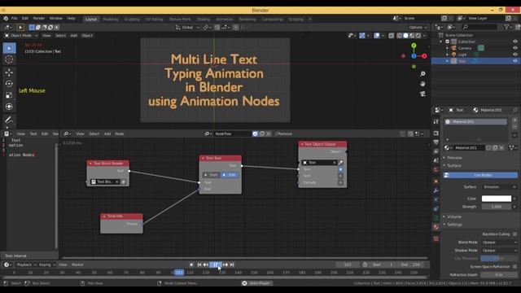Choose the Move tool
This screenshot has height=293, width=521.
(9, 72)
